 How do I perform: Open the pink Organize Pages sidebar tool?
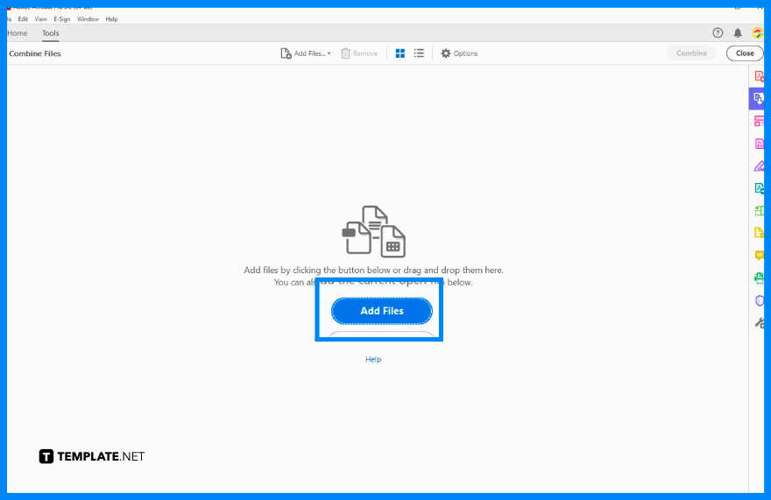pos(759,121)
